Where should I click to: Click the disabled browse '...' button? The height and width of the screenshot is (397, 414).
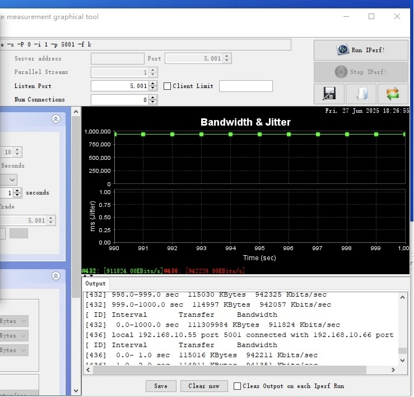(18, 233)
